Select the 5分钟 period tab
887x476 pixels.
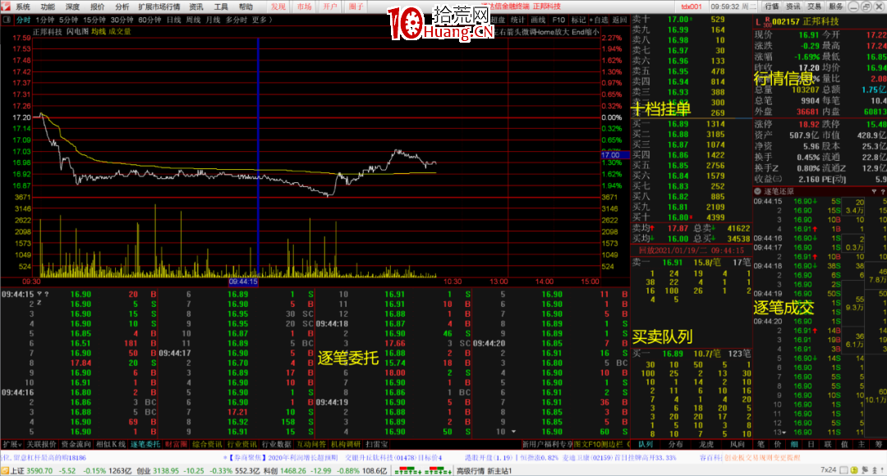click(x=68, y=20)
